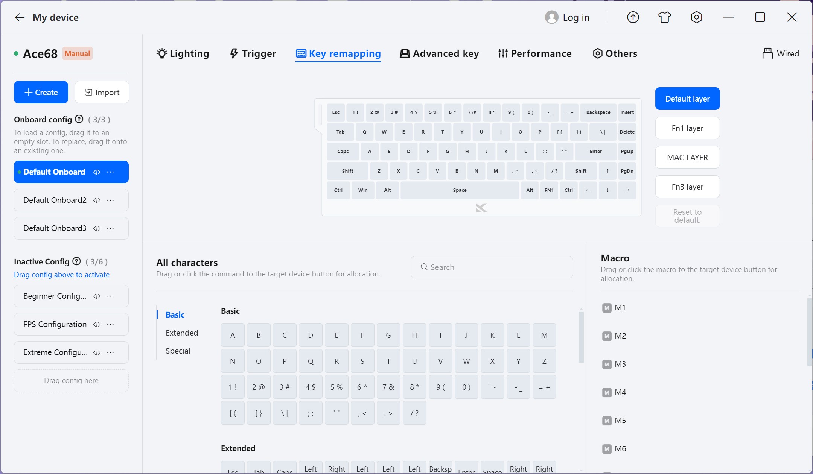Open the settings hexagon icon in title bar

[x=697, y=17]
